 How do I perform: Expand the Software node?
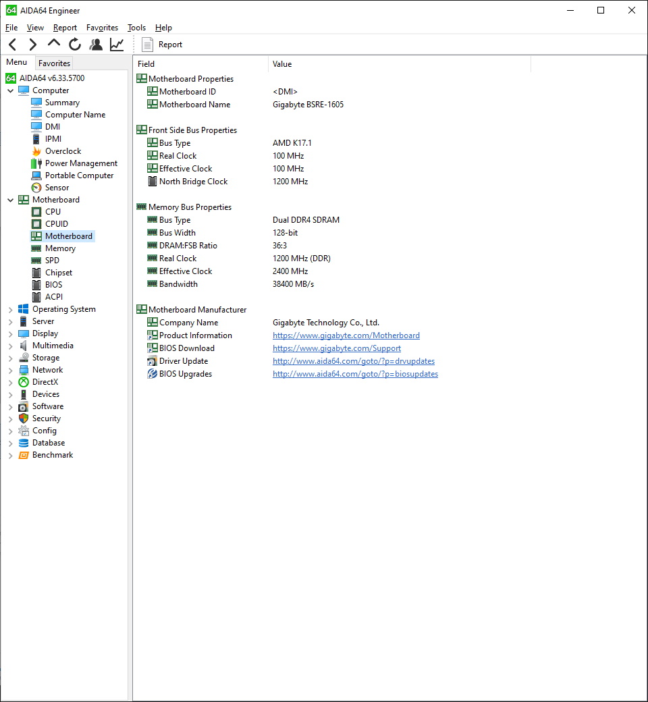point(10,406)
